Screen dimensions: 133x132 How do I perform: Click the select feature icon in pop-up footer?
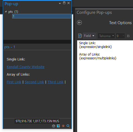59,126
